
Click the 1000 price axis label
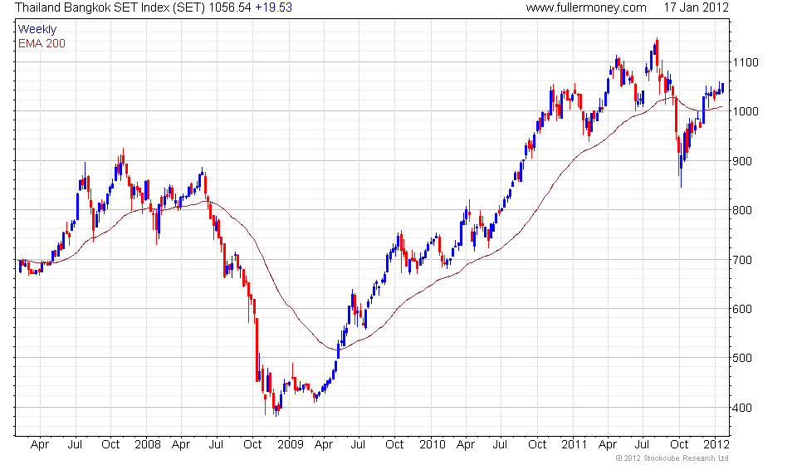746,111
